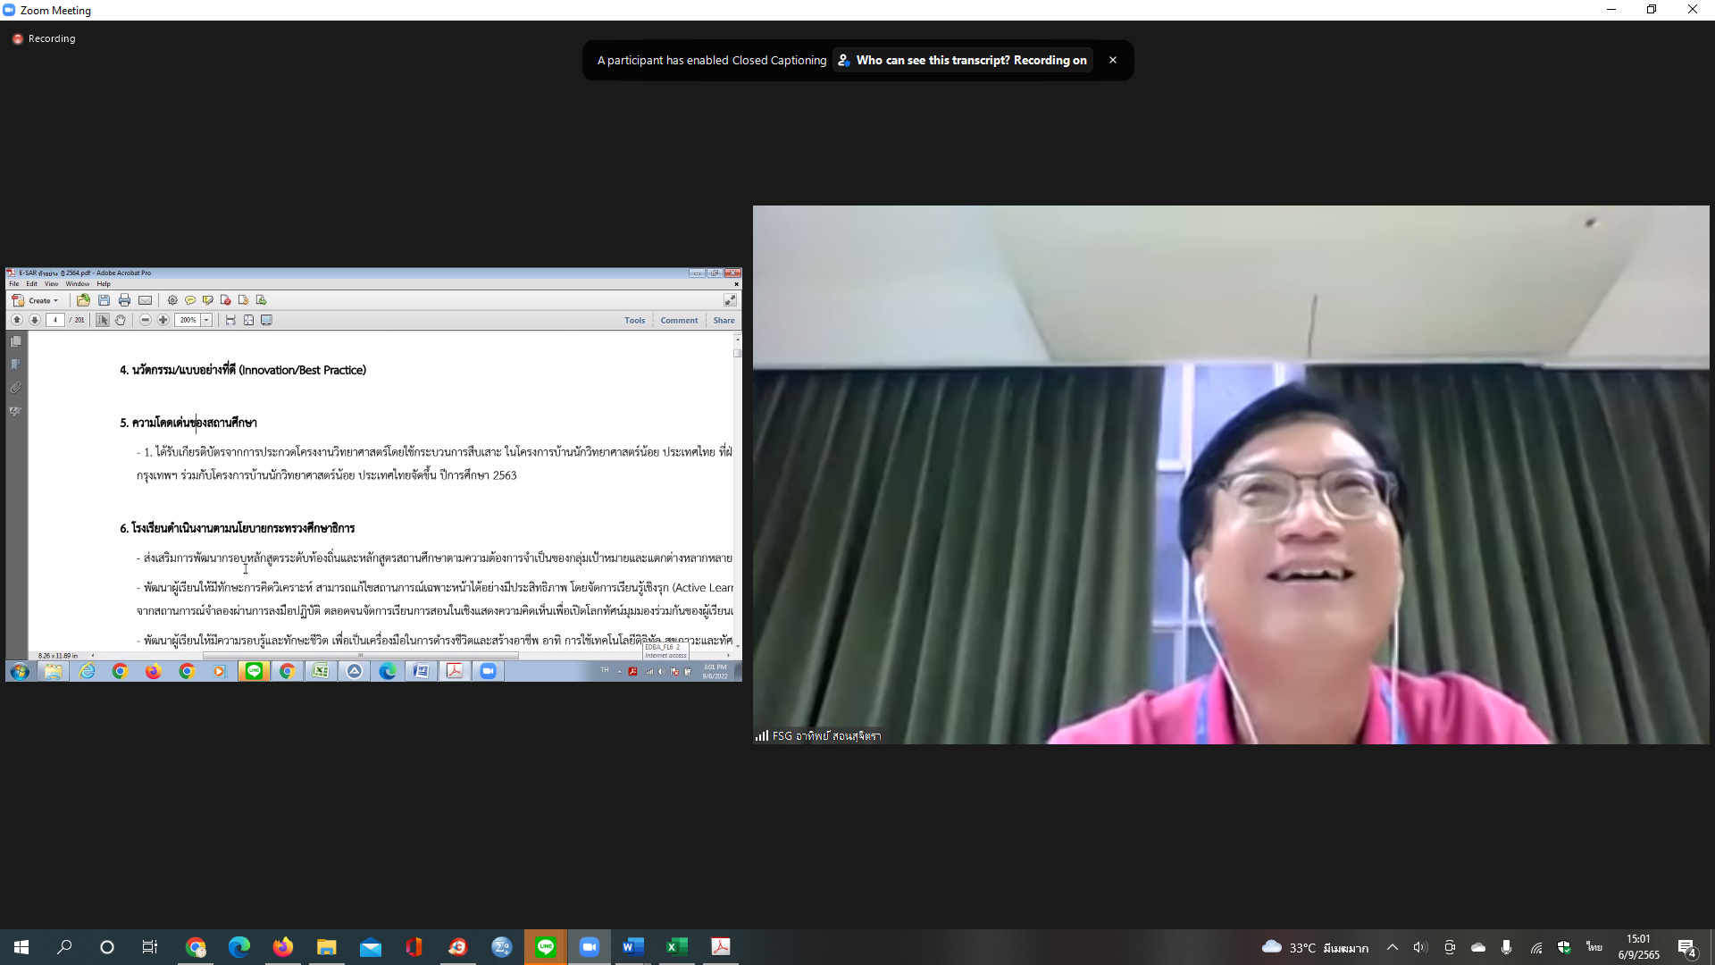Show hidden system tray icons chevron
The width and height of the screenshot is (1715, 965).
click(x=1392, y=947)
